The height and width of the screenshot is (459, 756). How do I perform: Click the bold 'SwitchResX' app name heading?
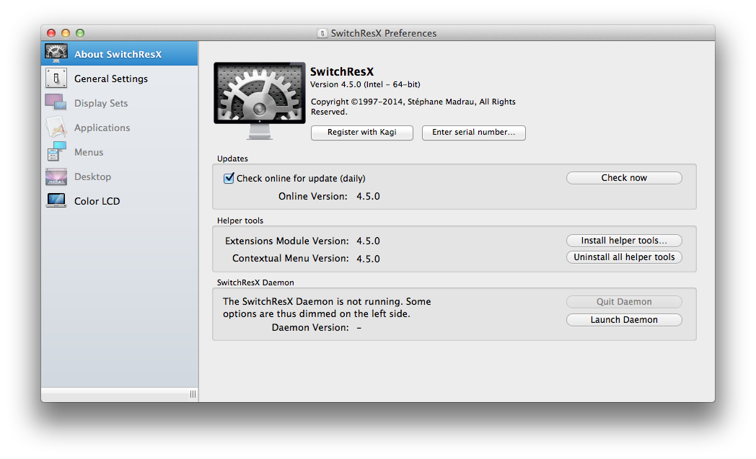(342, 72)
